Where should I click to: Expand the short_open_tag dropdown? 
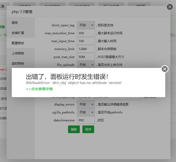click(86, 25)
